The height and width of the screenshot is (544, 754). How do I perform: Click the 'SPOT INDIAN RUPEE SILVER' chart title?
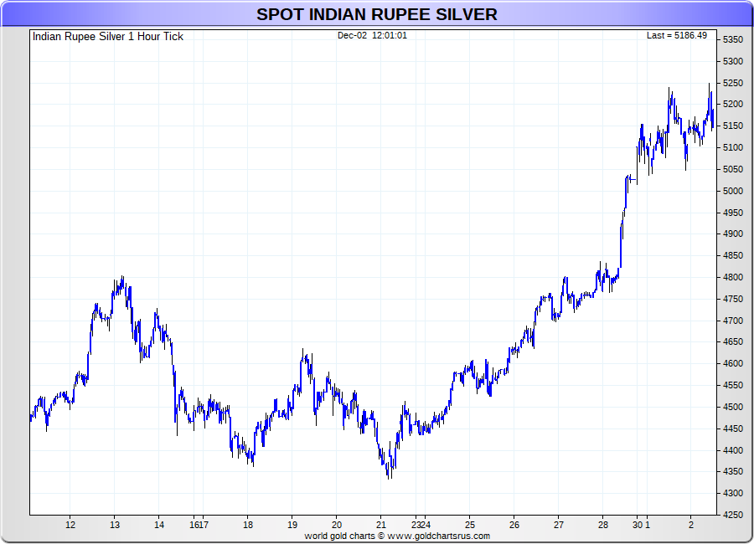(x=376, y=14)
